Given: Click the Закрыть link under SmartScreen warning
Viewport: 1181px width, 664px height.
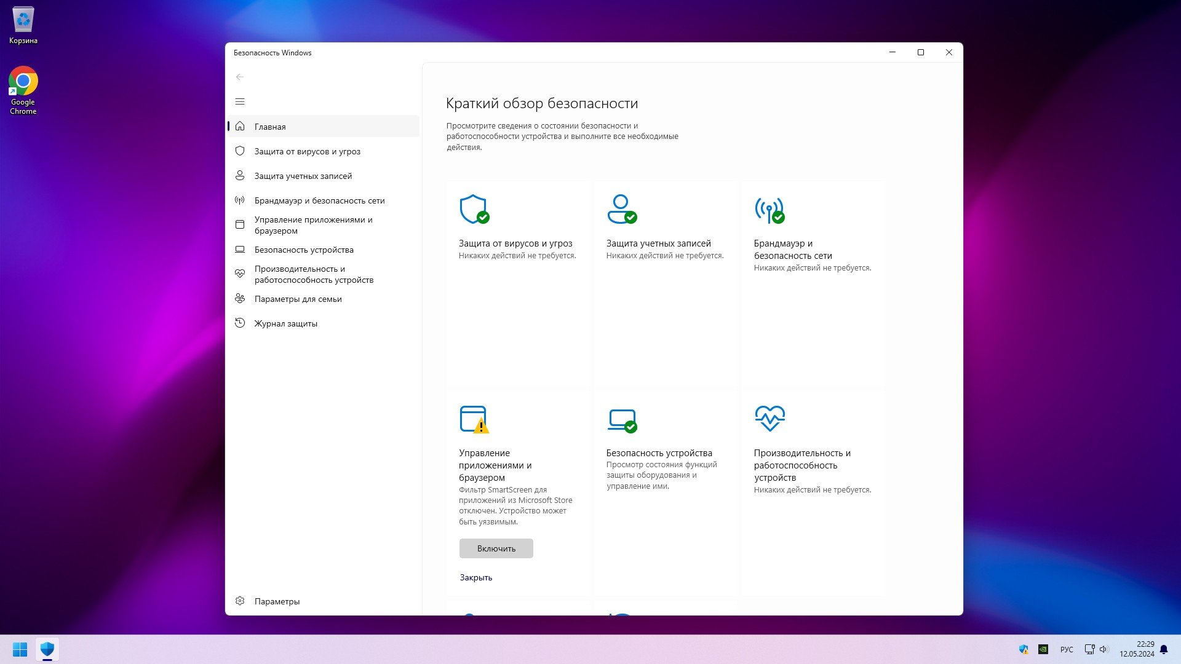Looking at the screenshot, I should point(475,577).
